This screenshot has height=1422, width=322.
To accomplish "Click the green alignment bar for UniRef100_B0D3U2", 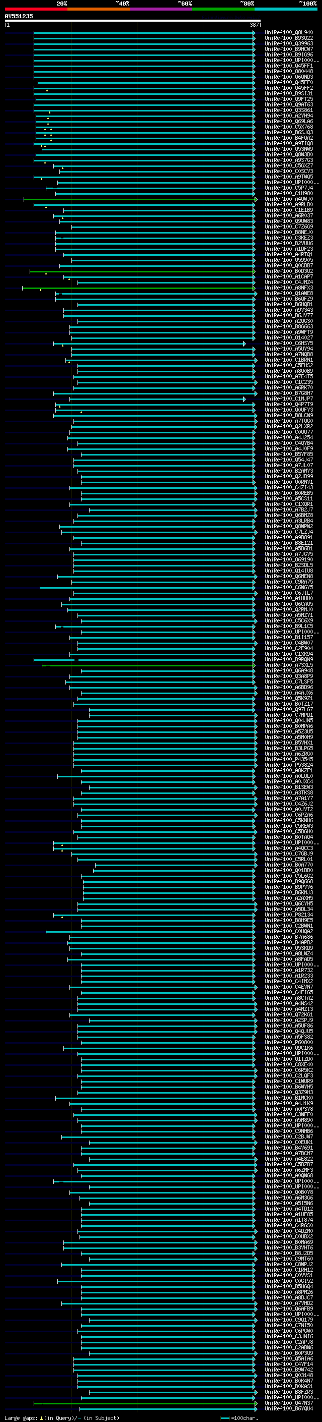I will 142,271.
